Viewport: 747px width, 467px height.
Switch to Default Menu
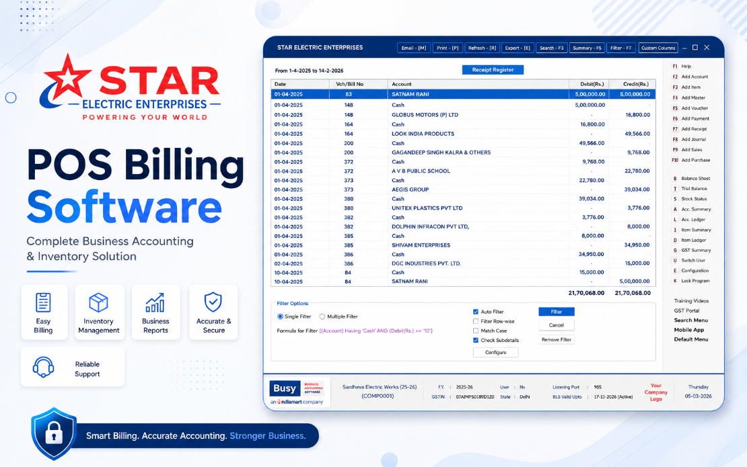click(690, 339)
